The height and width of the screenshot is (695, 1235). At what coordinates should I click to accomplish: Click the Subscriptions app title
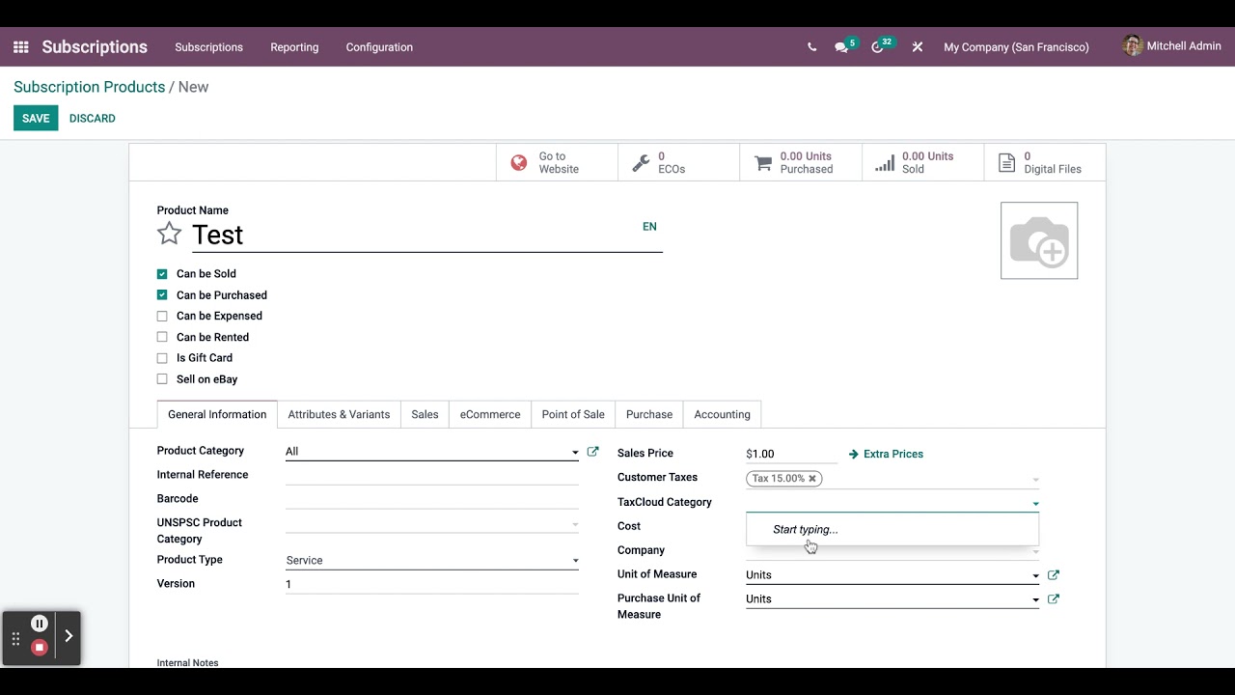[95, 46]
